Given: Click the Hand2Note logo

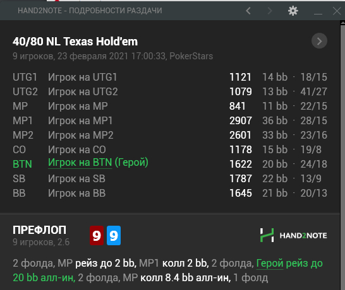Looking at the screenshot, I should [x=294, y=235].
